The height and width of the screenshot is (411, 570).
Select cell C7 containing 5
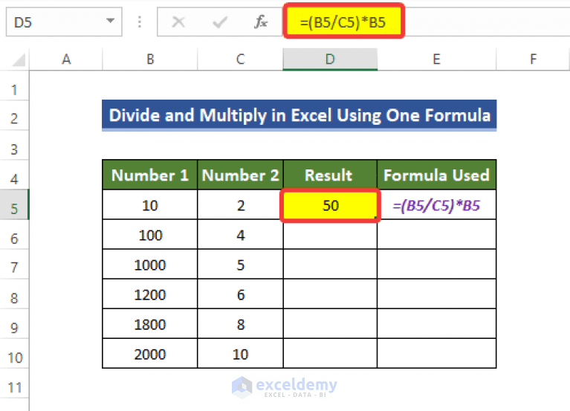(x=240, y=265)
